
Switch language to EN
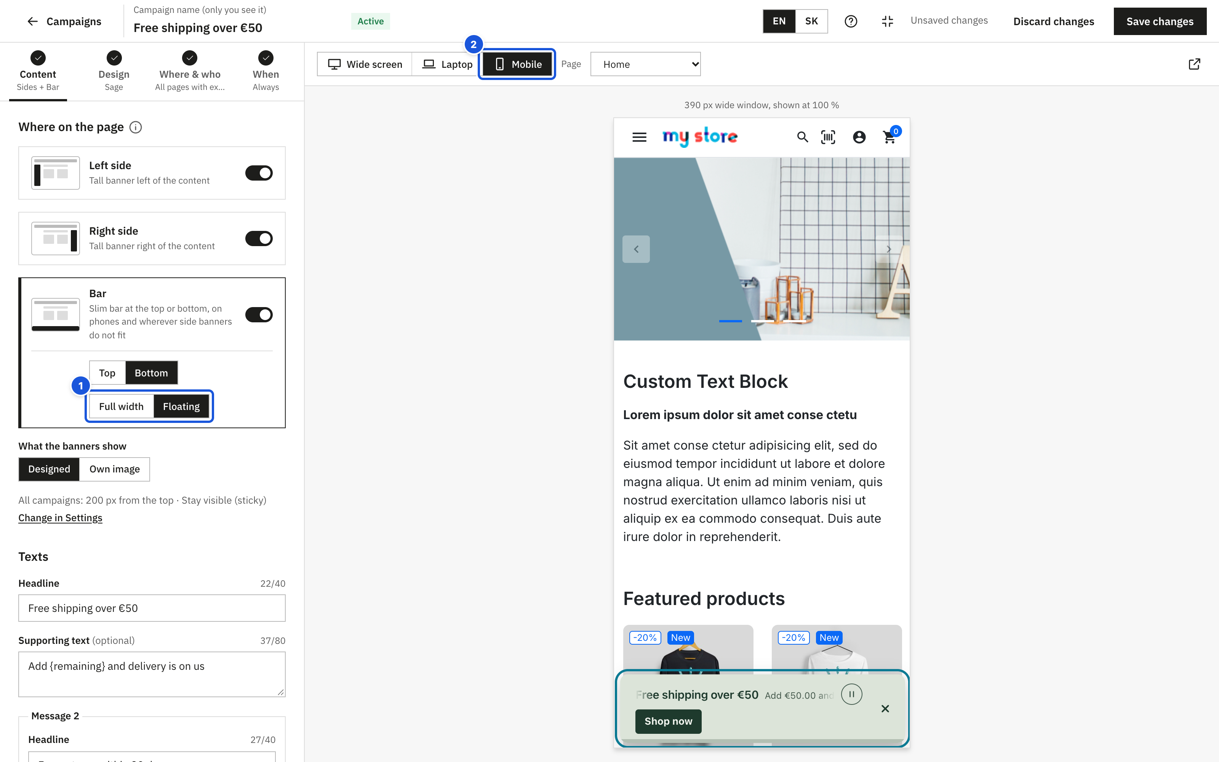point(779,21)
